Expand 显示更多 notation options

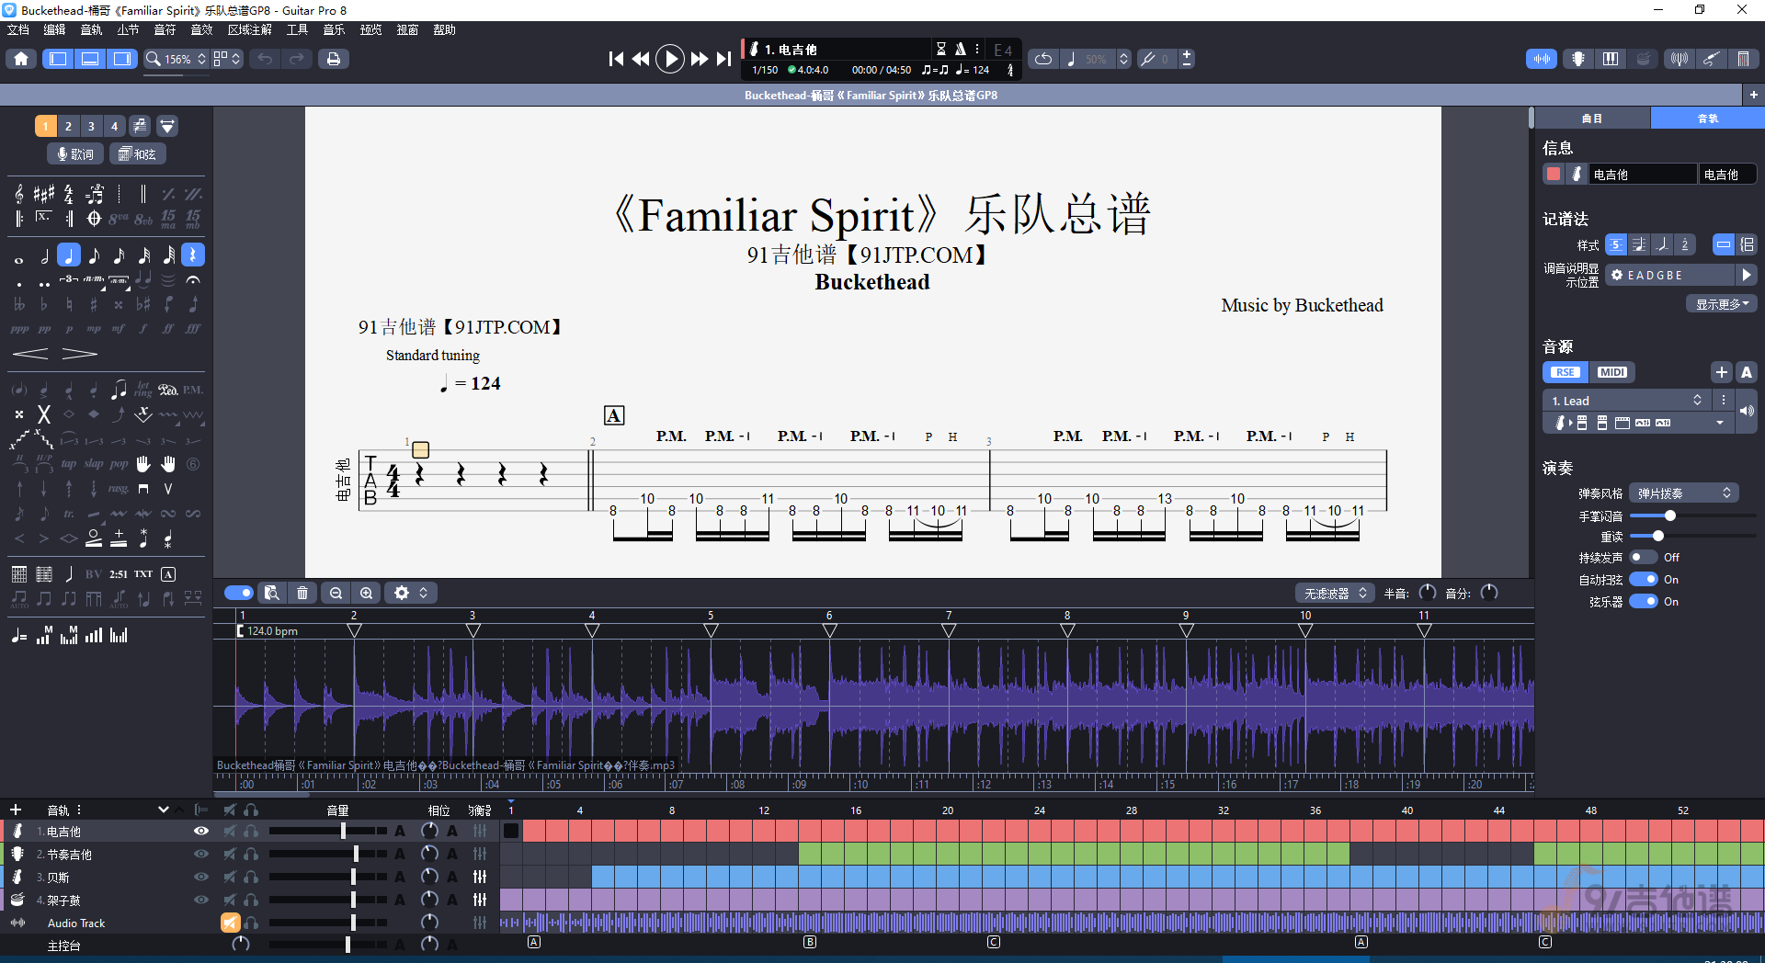1722,304
